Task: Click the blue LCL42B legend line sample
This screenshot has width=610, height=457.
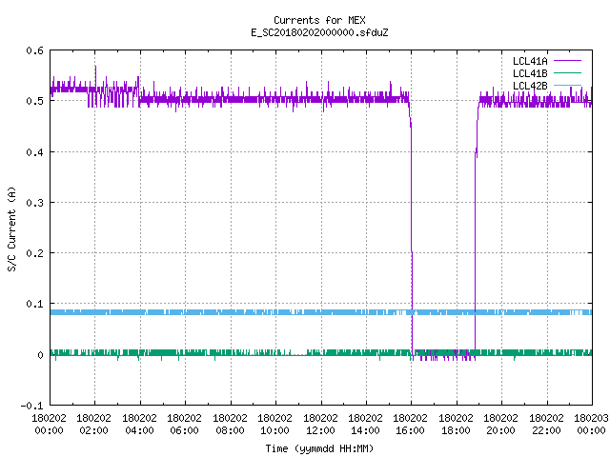Action: pos(567,85)
